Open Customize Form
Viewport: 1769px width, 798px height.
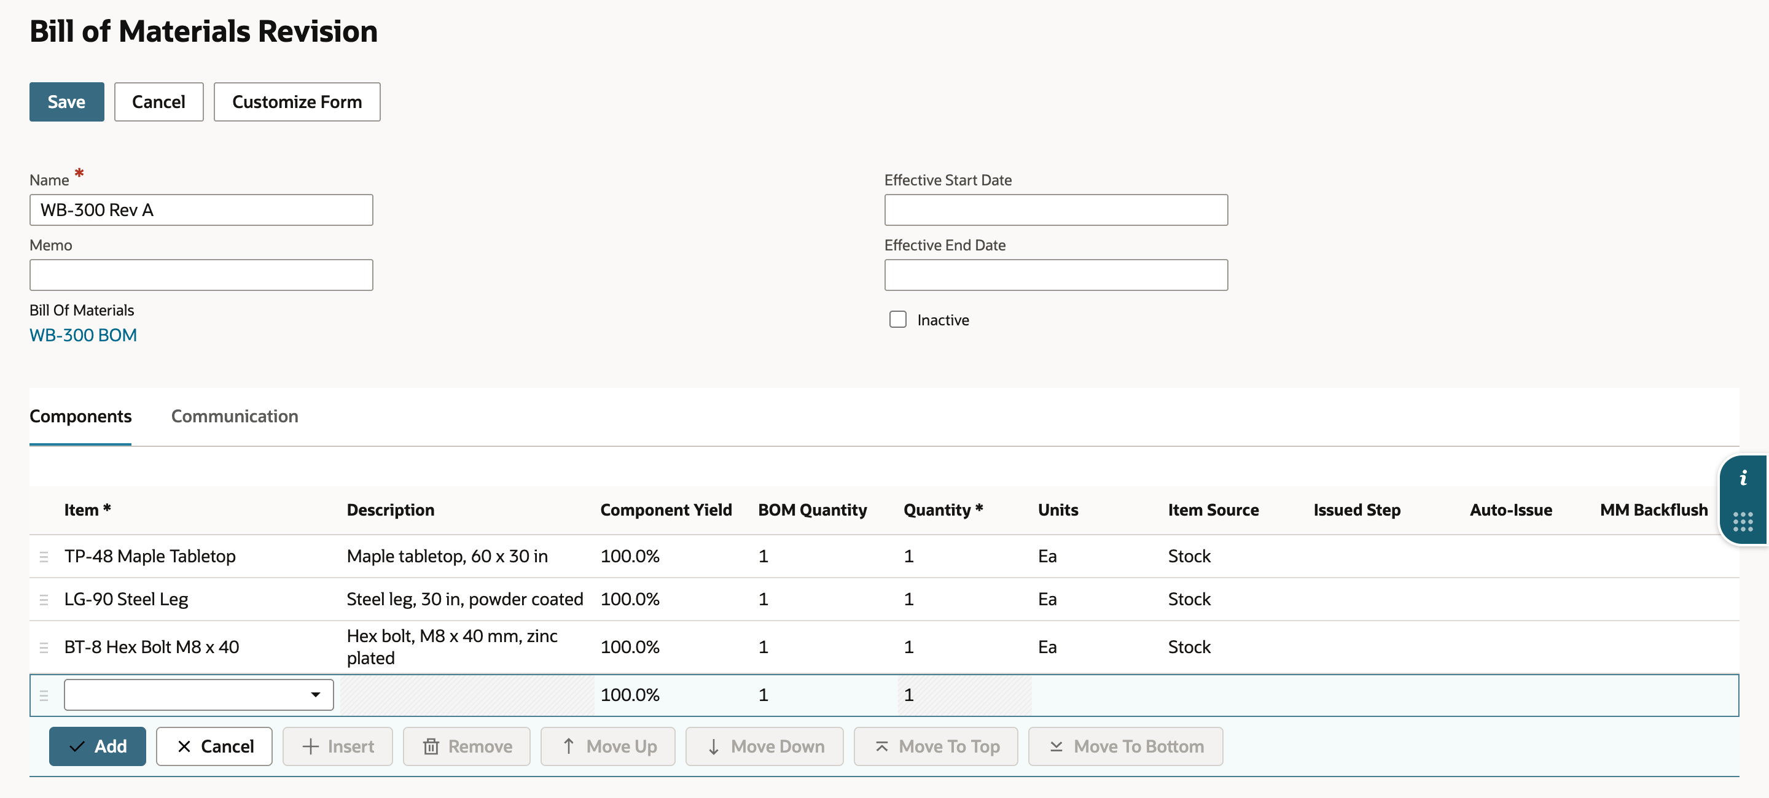(297, 101)
